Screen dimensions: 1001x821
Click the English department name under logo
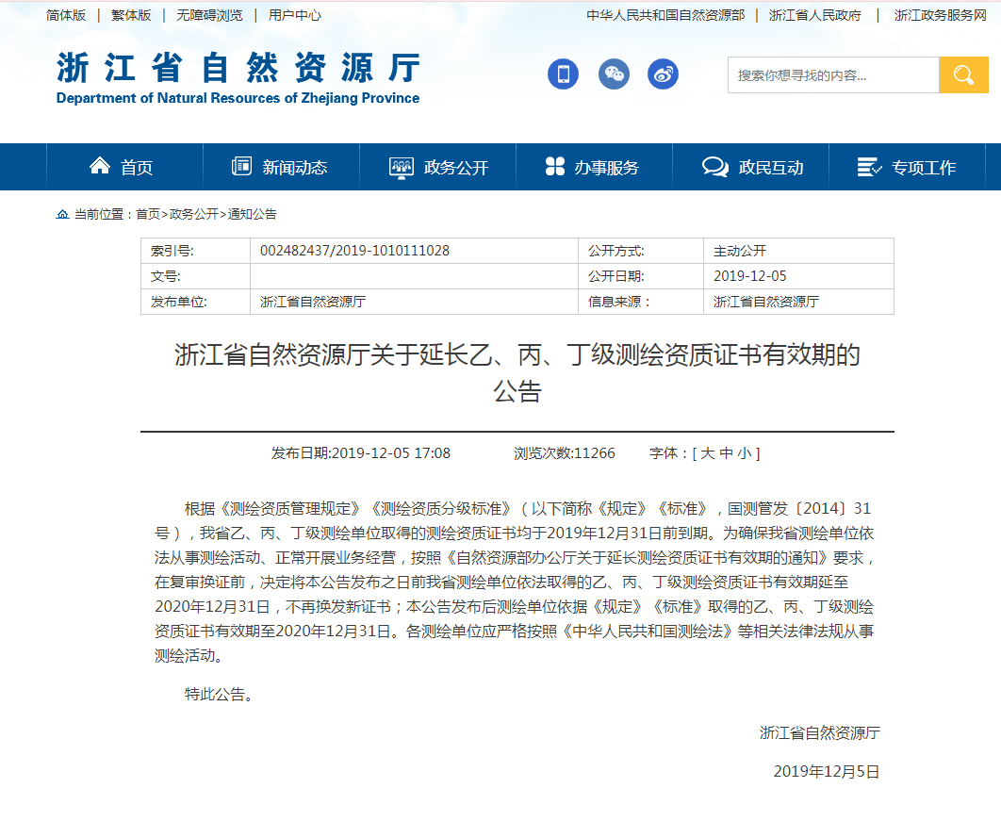click(238, 98)
